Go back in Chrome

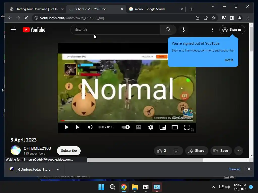pyautogui.click(x=10, y=18)
